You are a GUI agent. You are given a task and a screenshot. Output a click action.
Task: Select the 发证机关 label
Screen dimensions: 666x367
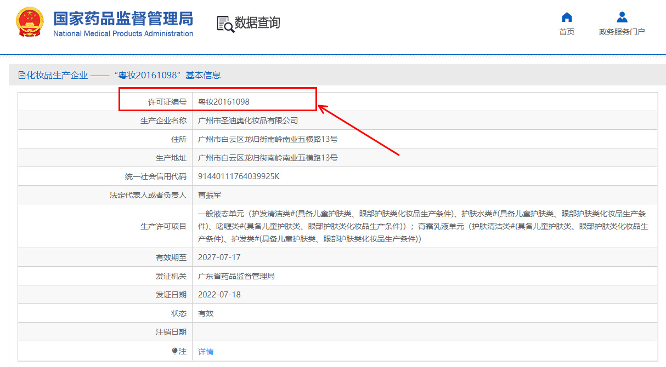click(x=171, y=276)
